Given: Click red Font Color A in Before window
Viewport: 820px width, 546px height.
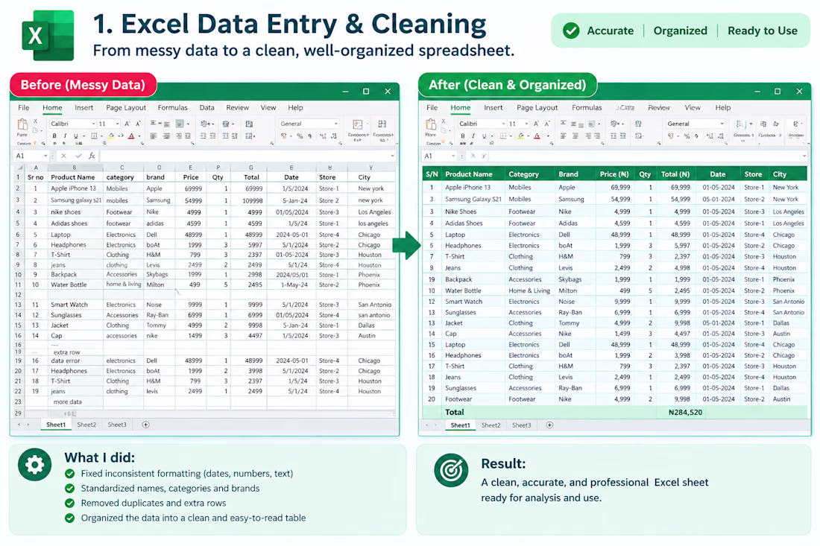Looking at the screenshot, I should [x=131, y=136].
